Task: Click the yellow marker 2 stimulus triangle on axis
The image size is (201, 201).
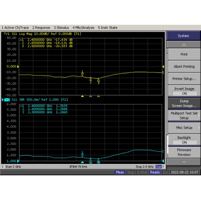Action: (90, 96)
